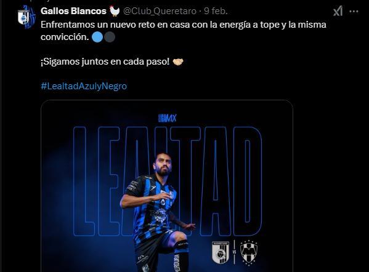The image size is (369, 272).
Task: Click the Gallos Blancos display name
Action: point(73,11)
